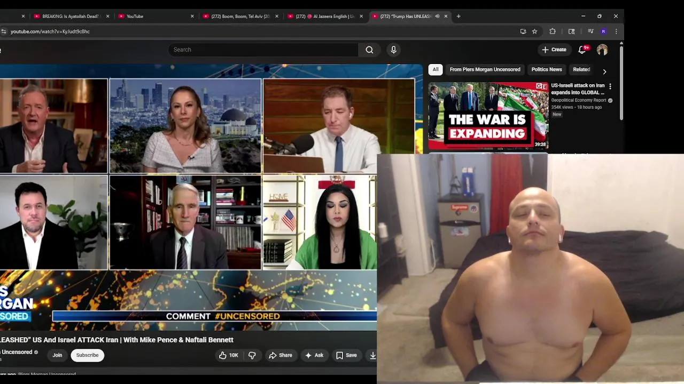This screenshot has width=684, height=384.
Task: Open the Chrome tab search icon
Action: pyautogui.click(x=571, y=31)
